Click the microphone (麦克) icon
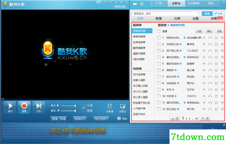This screenshot has width=226, height=144. click(x=58, y=111)
